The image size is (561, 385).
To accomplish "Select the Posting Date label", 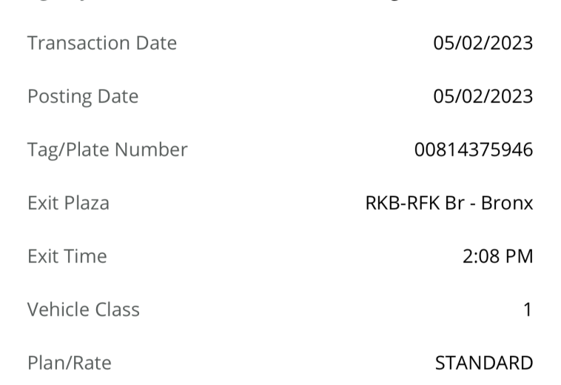I will pyautogui.click(x=83, y=96).
